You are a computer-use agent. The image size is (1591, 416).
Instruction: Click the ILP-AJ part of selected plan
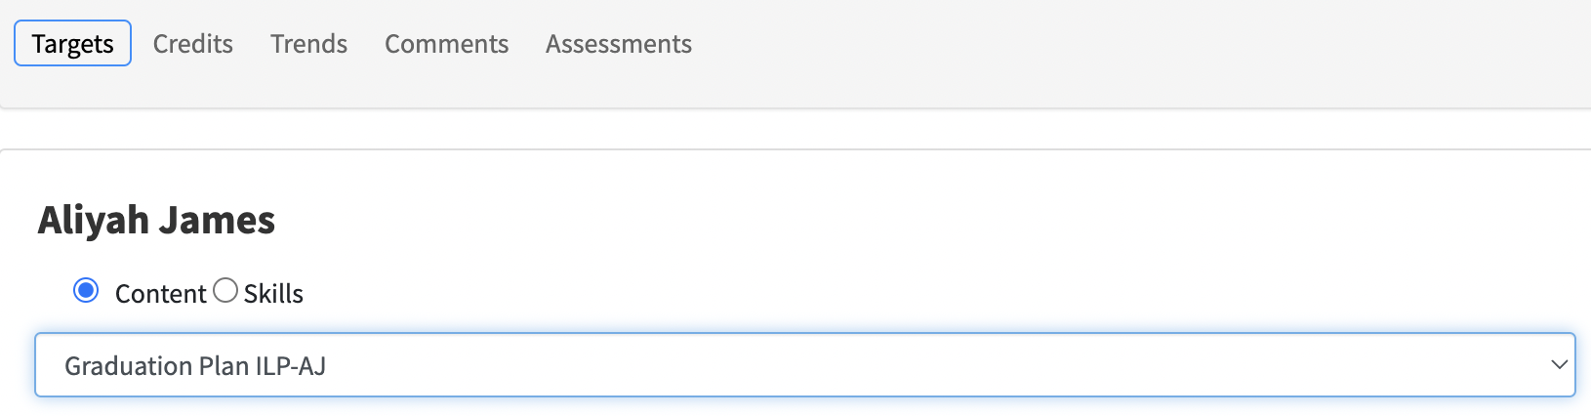(x=290, y=366)
